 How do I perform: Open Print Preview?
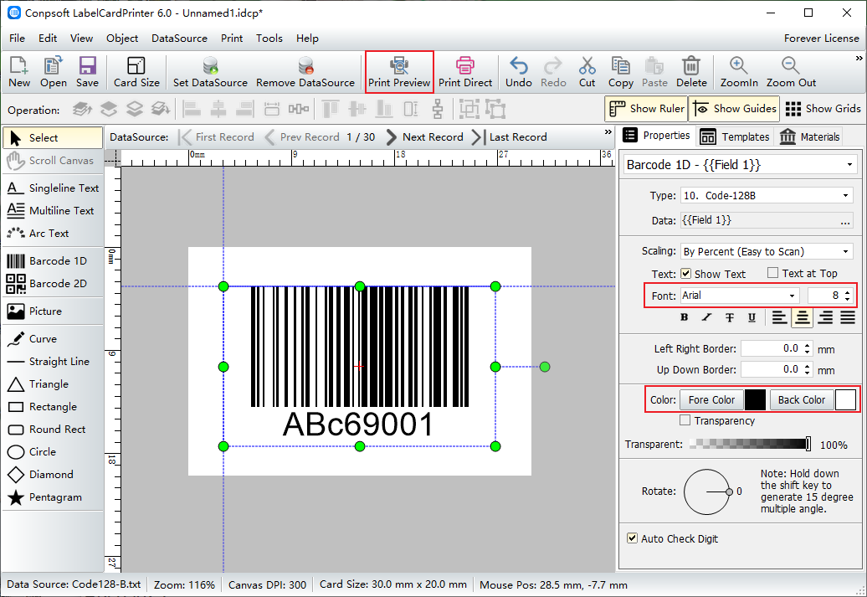pos(399,72)
